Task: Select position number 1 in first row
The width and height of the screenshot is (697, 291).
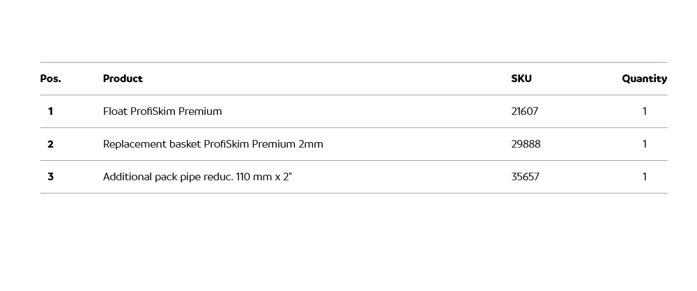Action: point(50,111)
